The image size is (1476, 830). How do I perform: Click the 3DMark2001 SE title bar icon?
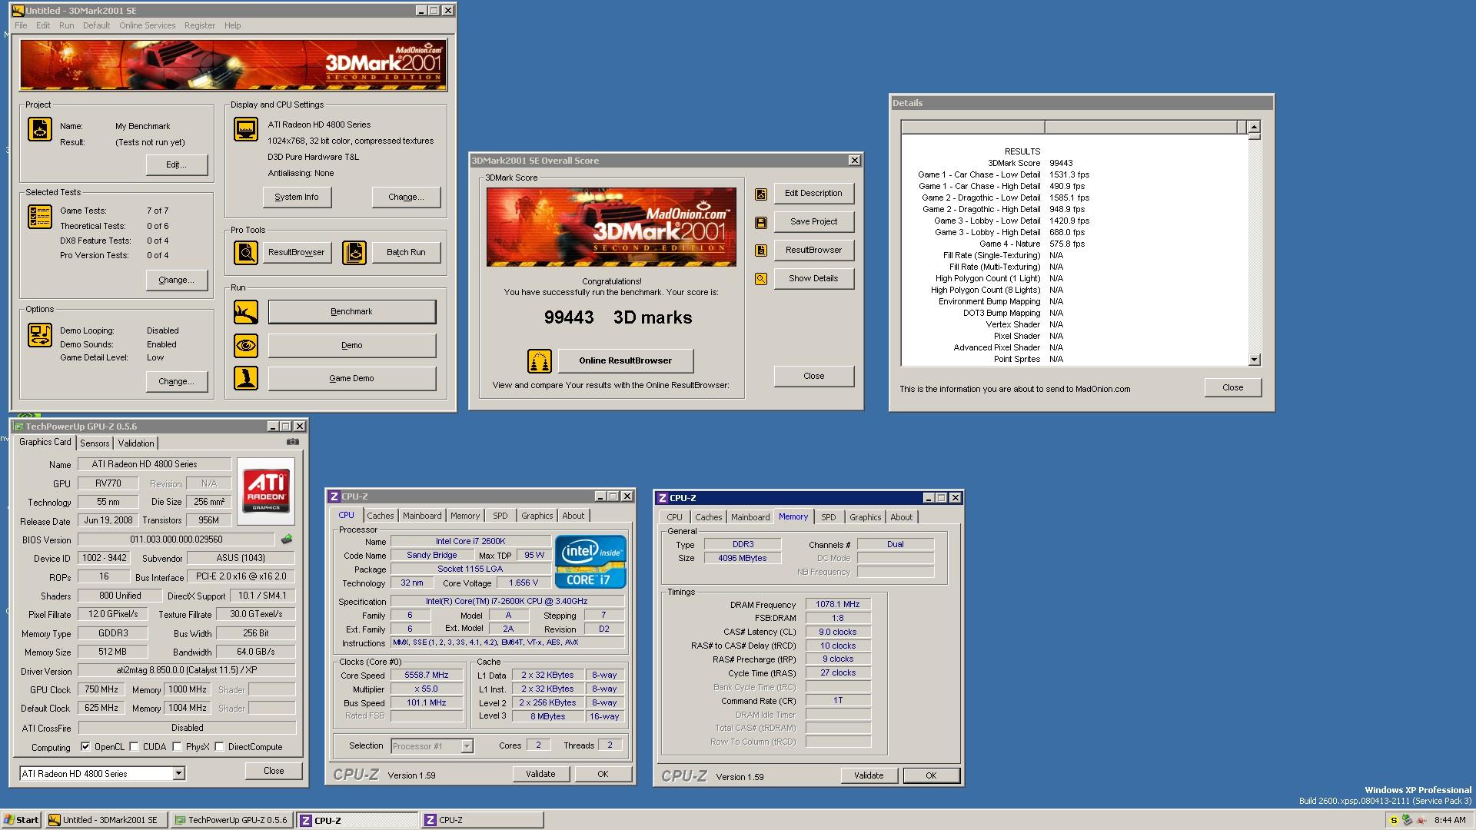point(18,11)
